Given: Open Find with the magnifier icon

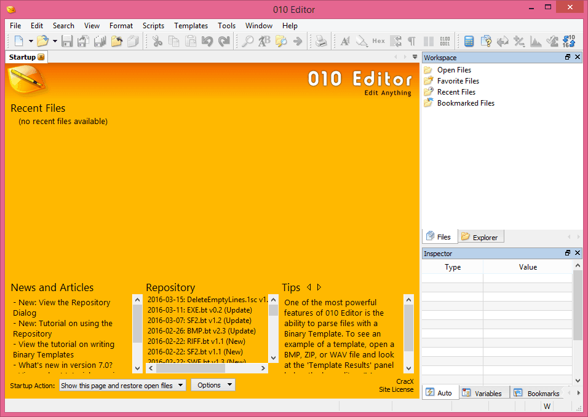Looking at the screenshot, I should [x=247, y=41].
